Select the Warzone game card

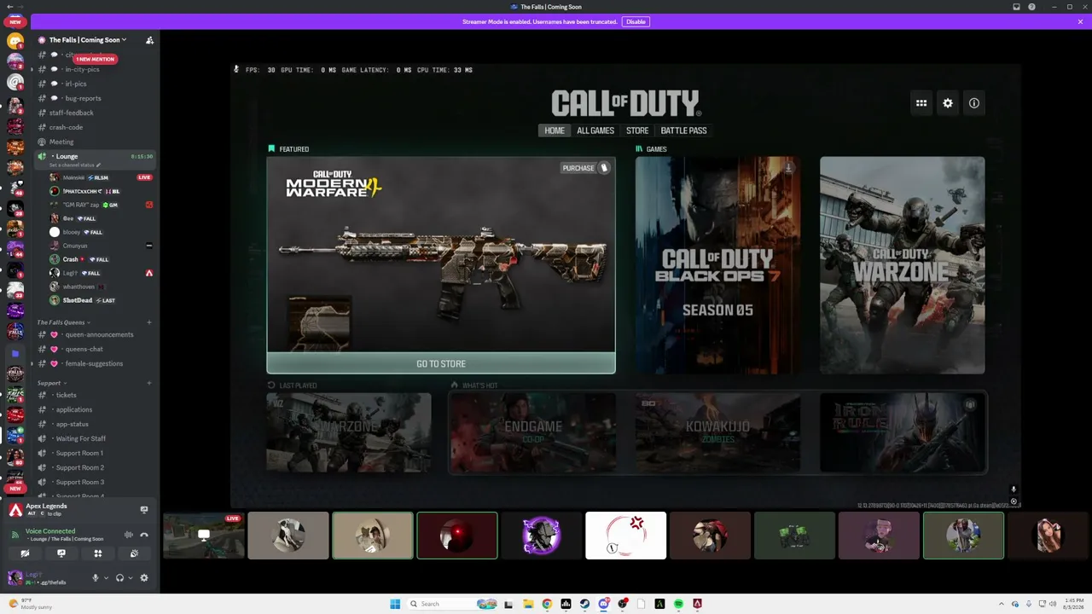tap(902, 265)
